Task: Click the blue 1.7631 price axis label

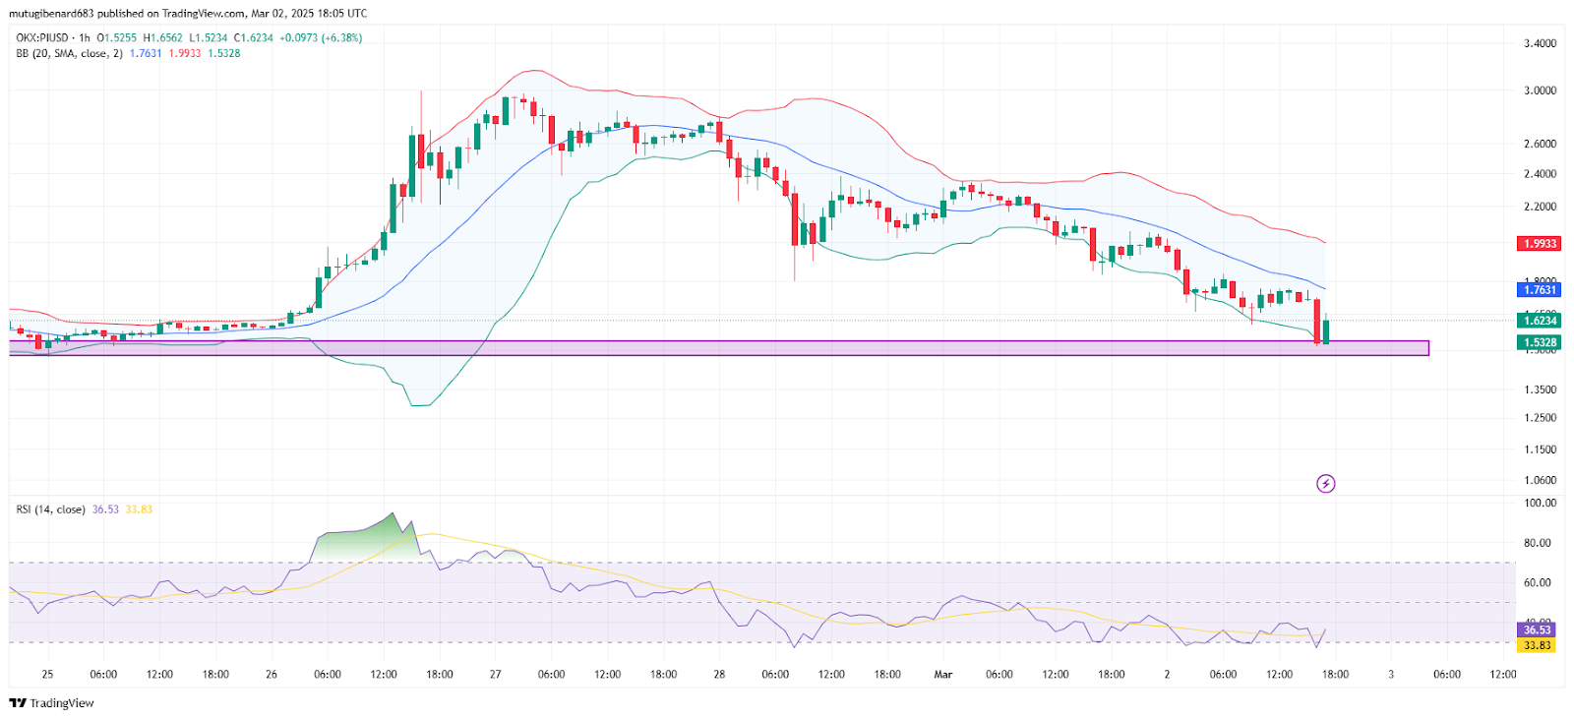Action: point(1540,289)
